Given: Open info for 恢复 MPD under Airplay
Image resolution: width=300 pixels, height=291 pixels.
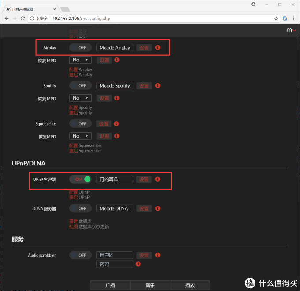Looking at the screenshot, I should point(117,60).
